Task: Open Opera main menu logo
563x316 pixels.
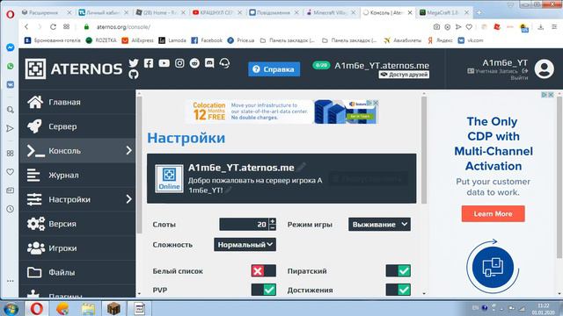Action: [10, 14]
